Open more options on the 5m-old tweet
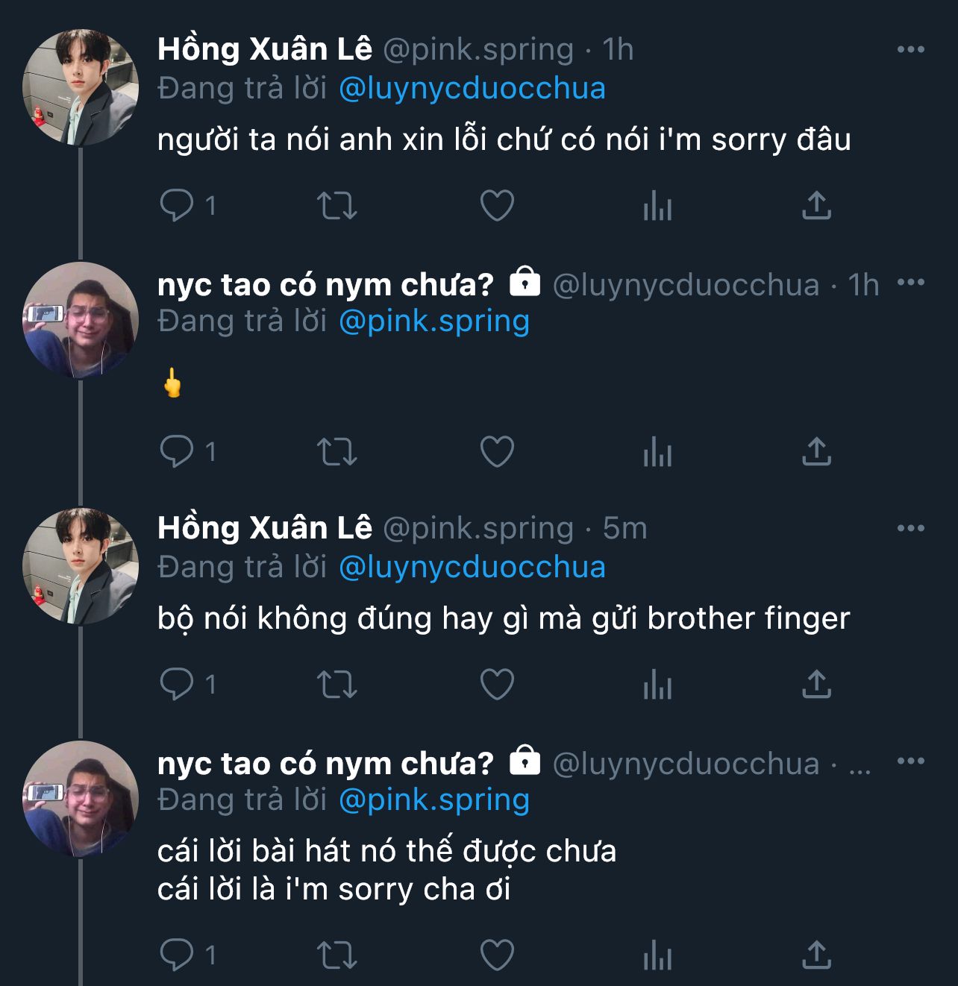 tap(910, 529)
